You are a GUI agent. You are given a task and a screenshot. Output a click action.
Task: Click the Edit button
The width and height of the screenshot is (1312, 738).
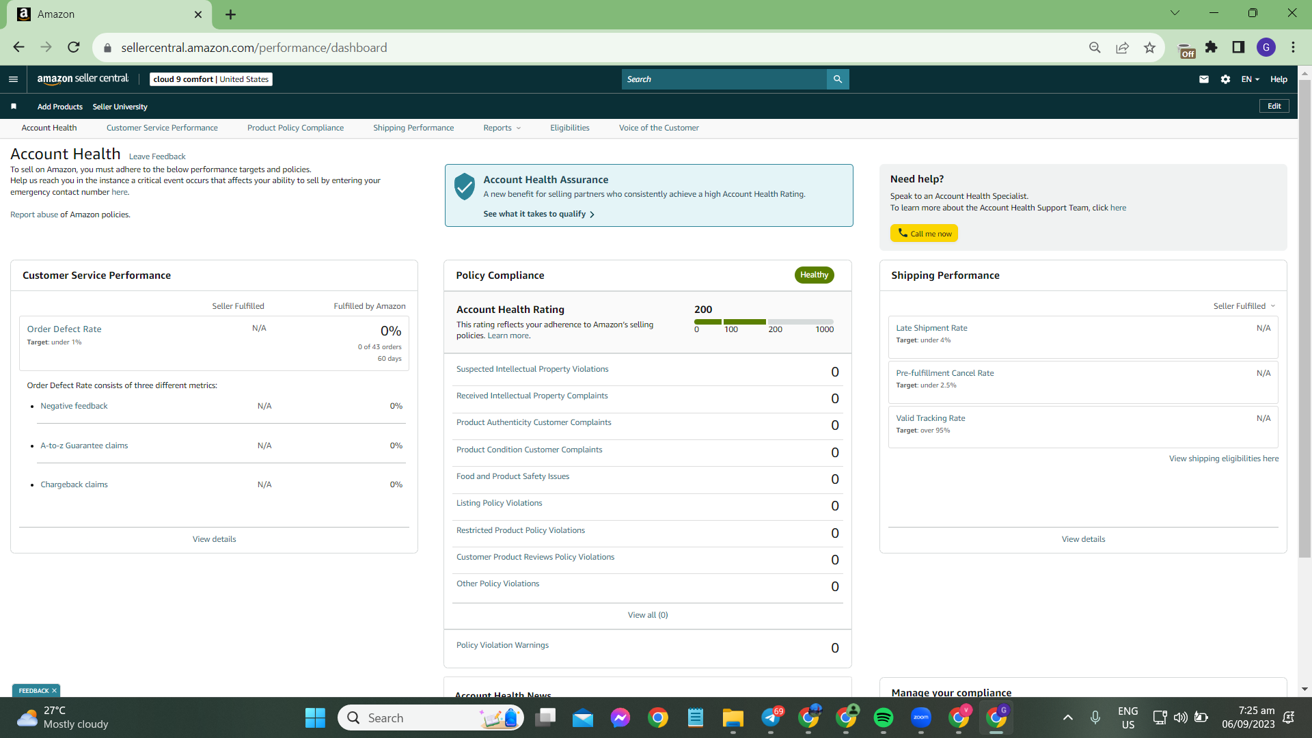pyautogui.click(x=1274, y=106)
